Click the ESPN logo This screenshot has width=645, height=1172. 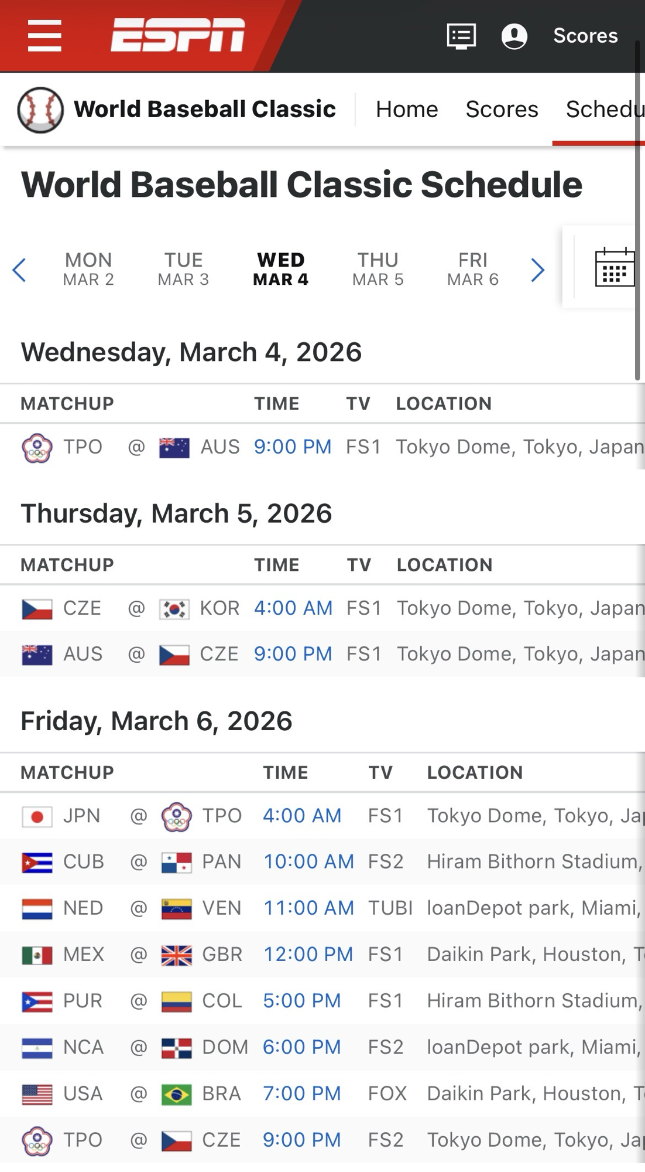tap(178, 35)
